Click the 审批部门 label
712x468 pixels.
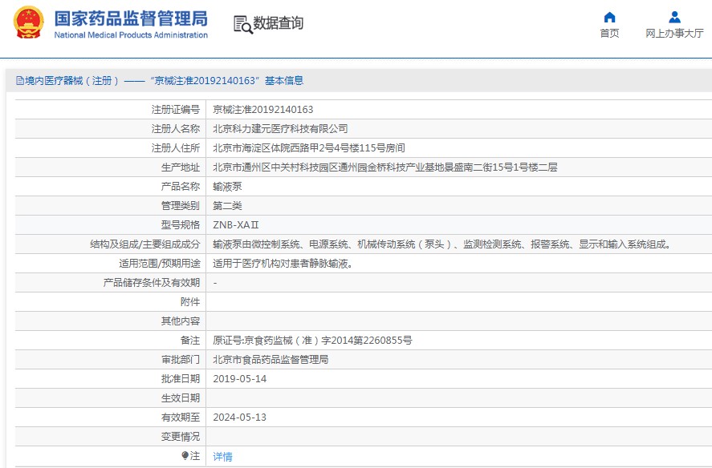pyautogui.click(x=181, y=360)
